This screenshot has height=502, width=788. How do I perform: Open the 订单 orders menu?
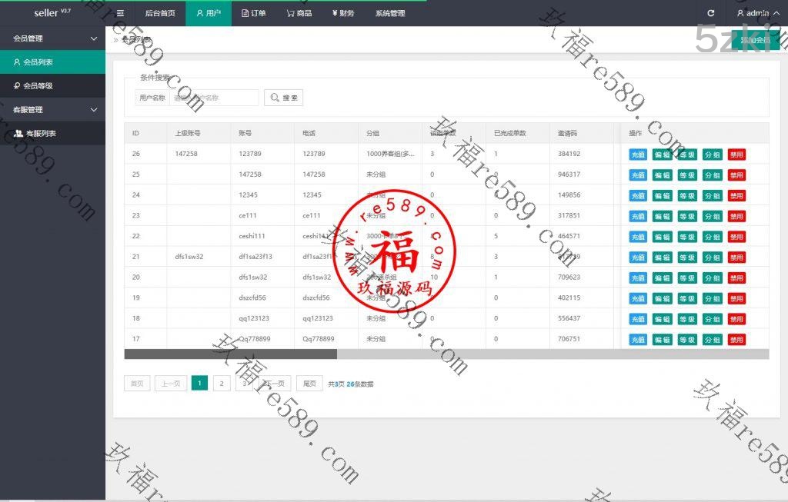(x=254, y=13)
